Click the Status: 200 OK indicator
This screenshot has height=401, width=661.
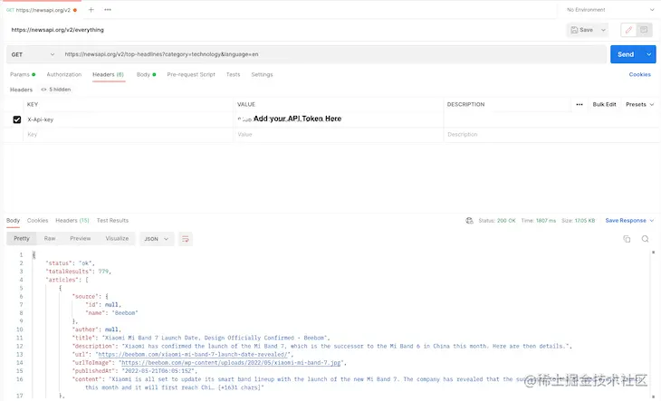(x=497, y=220)
